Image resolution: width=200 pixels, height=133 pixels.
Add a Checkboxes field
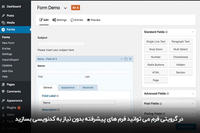pos(181,57)
